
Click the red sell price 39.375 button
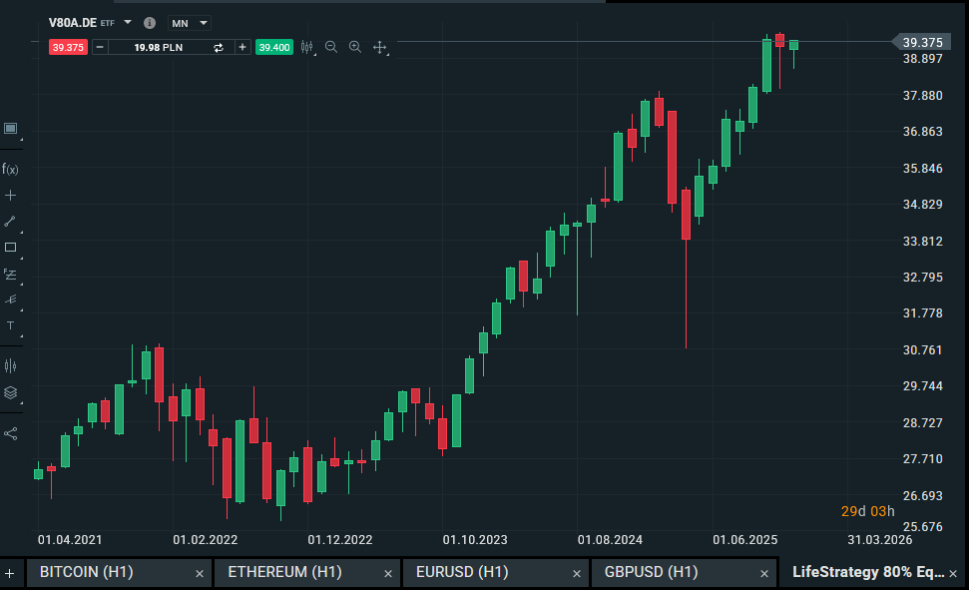point(69,47)
